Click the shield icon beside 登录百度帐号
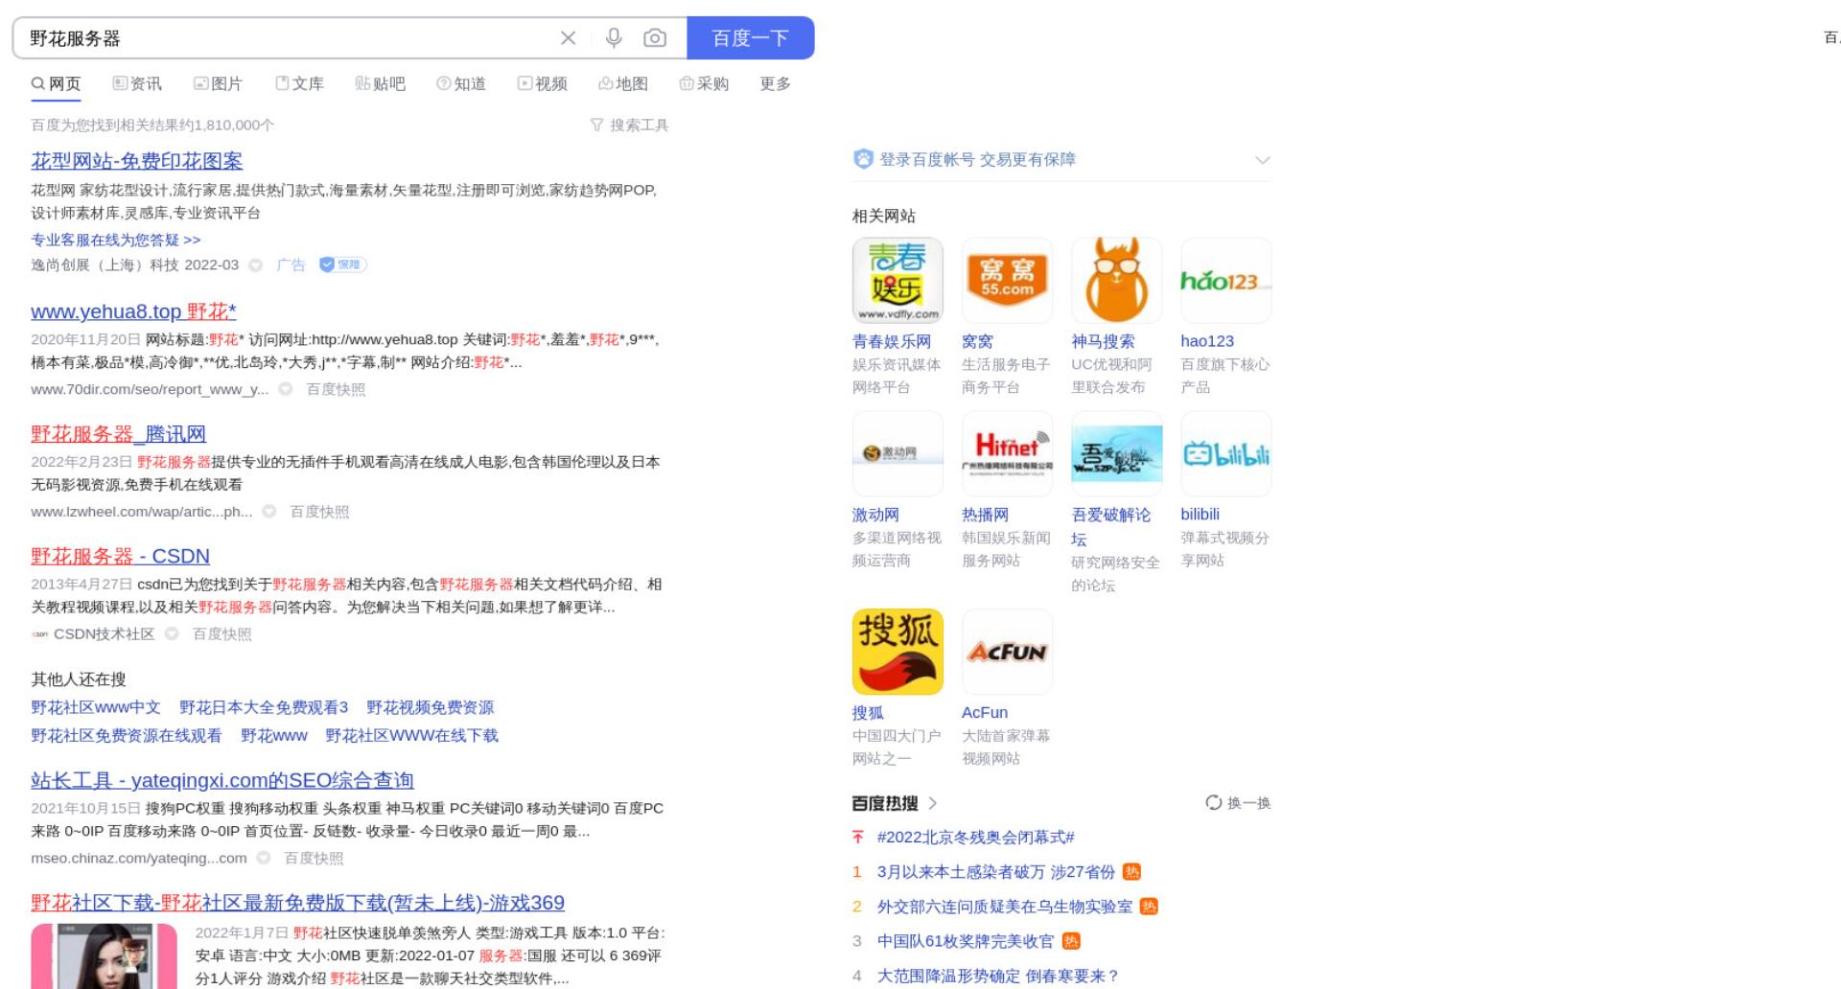 tap(863, 159)
